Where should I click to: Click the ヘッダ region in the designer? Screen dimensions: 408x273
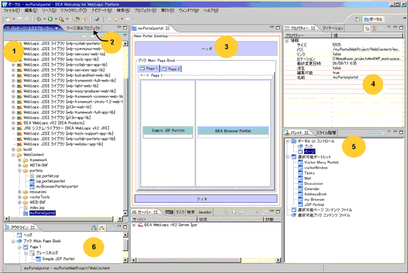click(x=206, y=48)
